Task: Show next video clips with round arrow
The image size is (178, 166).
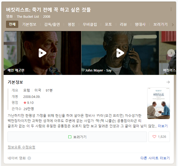Action: point(171,53)
